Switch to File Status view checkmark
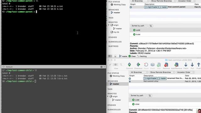Viewport: 201px width, 113px height. [x=110, y=65]
